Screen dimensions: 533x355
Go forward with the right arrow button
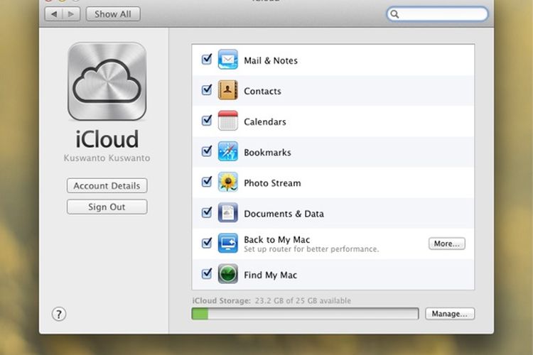[x=71, y=14]
